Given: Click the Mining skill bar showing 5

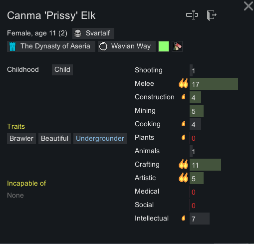Looking at the screenshot, I should [x=197, y=111].
